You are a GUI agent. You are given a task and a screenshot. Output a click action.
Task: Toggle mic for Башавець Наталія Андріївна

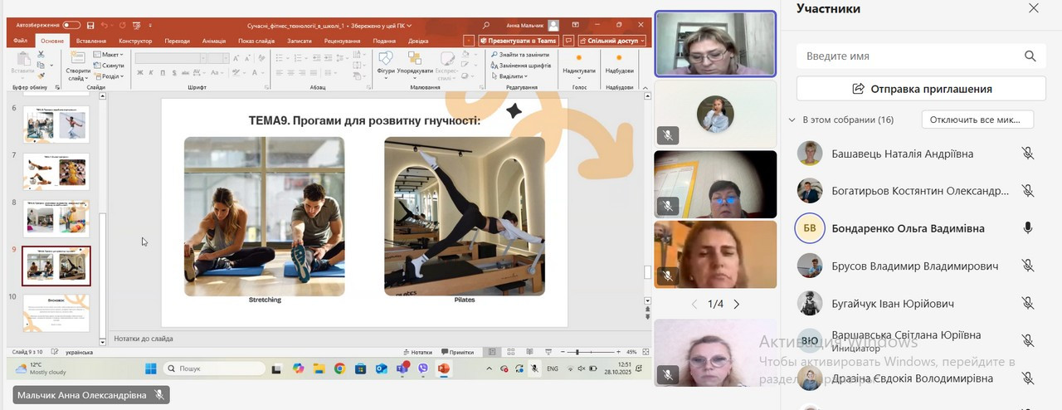pos(1027,154)
